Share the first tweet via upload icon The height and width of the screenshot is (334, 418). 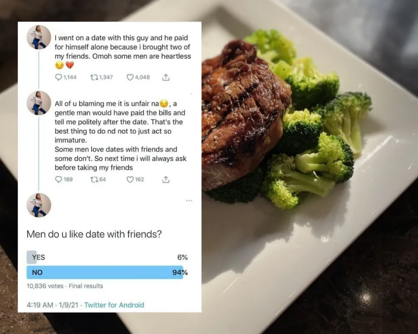(x=166, y=77)
